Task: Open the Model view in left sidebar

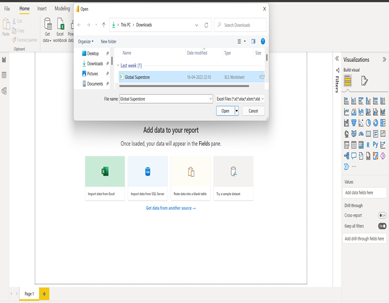Action: coord(4,91)
